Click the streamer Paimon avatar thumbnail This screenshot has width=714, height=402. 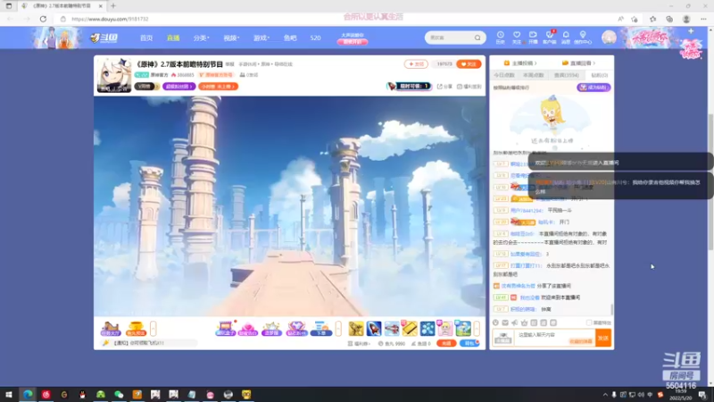pyautogui.click(x=114, y=75)
